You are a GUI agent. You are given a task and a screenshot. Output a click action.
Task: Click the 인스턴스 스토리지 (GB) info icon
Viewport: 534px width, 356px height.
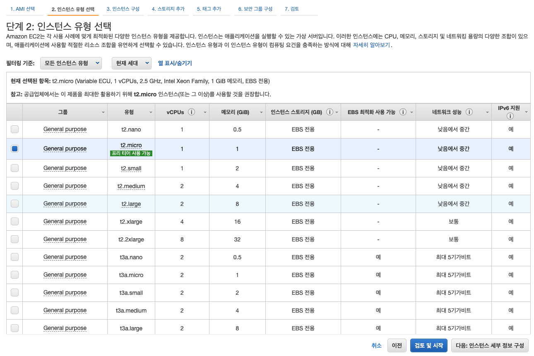[330, 112]
